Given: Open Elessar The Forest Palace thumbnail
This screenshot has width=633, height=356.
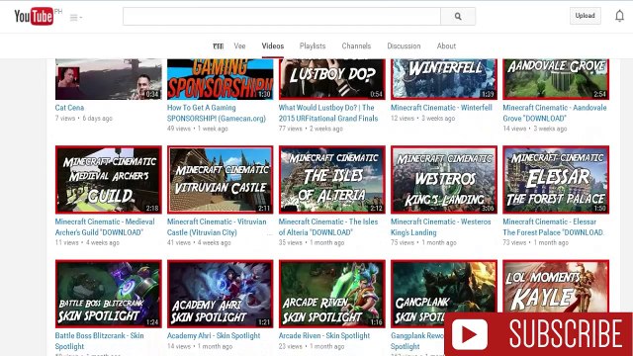Looking at the screenshot, I should coord(556,180).
